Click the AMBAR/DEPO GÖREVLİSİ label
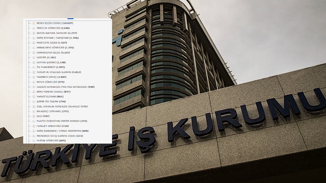This screenshot has width=326, height=183. click(x=55, y=48)
